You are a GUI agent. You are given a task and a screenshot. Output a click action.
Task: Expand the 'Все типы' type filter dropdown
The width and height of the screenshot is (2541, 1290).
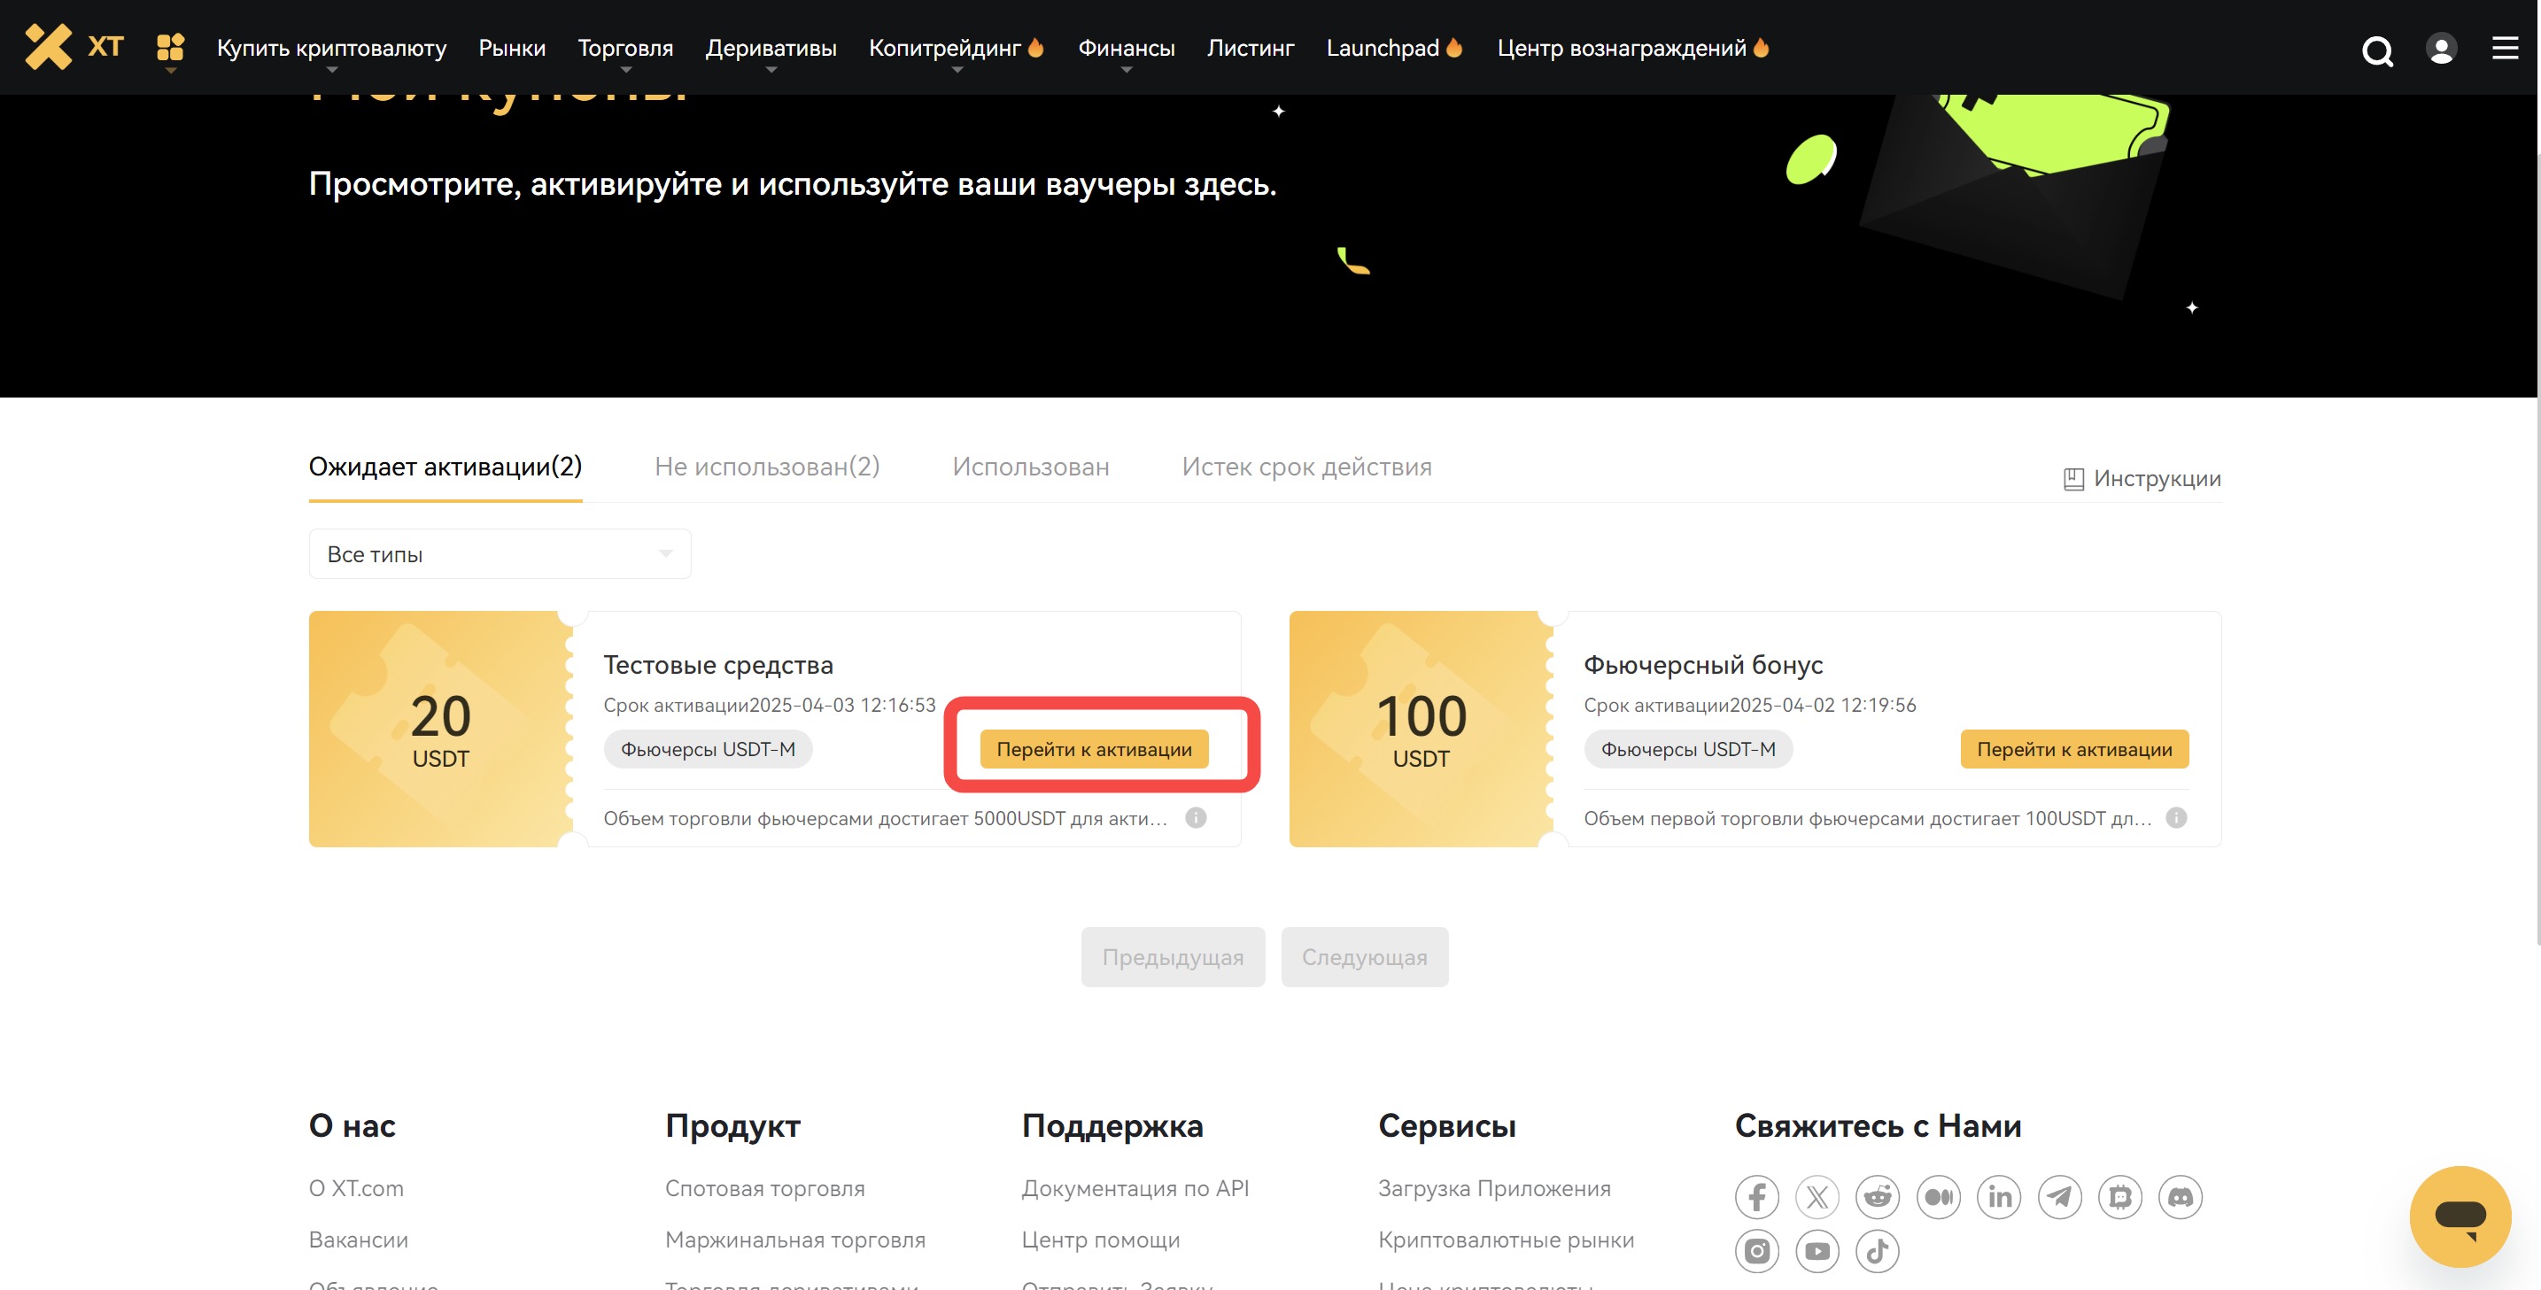(500, 554)
